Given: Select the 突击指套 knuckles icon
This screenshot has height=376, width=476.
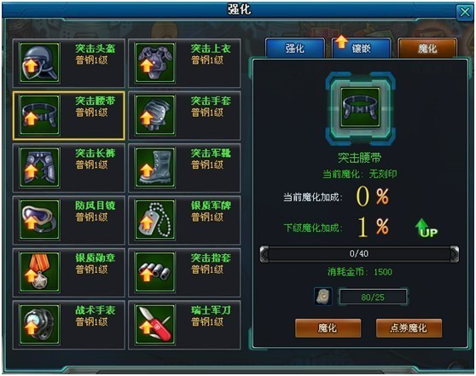Looking at the screenshot, I should point(155,272).
